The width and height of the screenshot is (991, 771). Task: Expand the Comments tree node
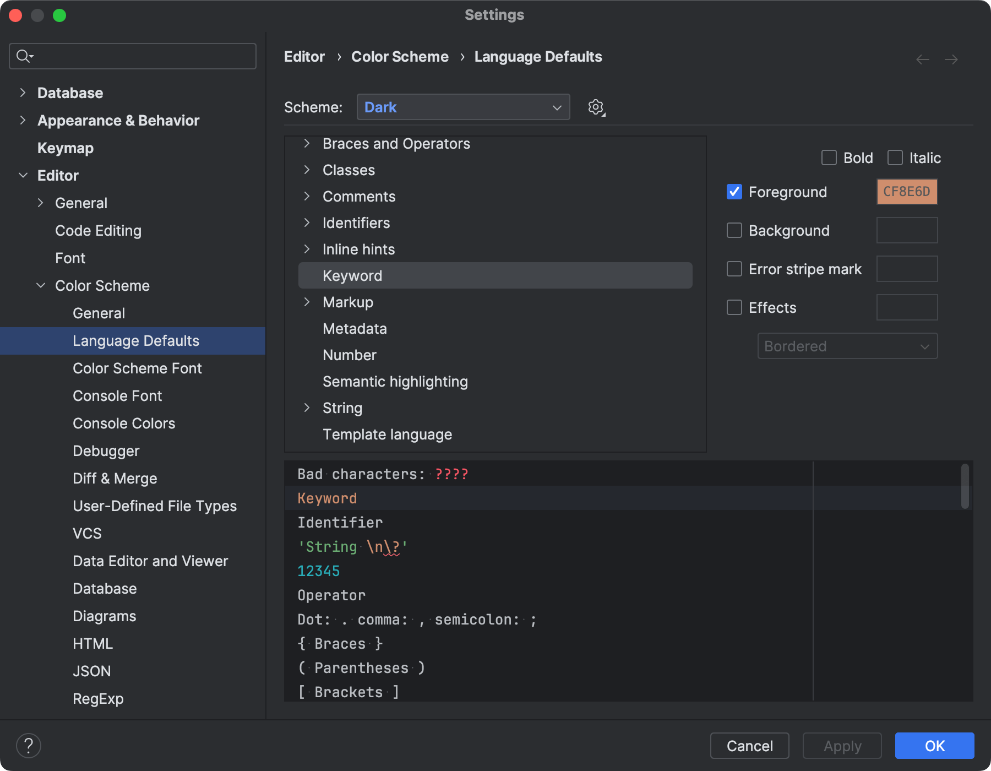(x=307, y=196)
